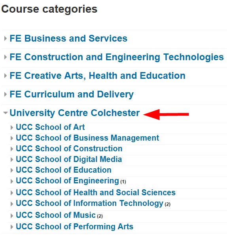Open FE Construction and Engineering Technologies link
This screenshot has height=238, width=227.
pos(117,57)
